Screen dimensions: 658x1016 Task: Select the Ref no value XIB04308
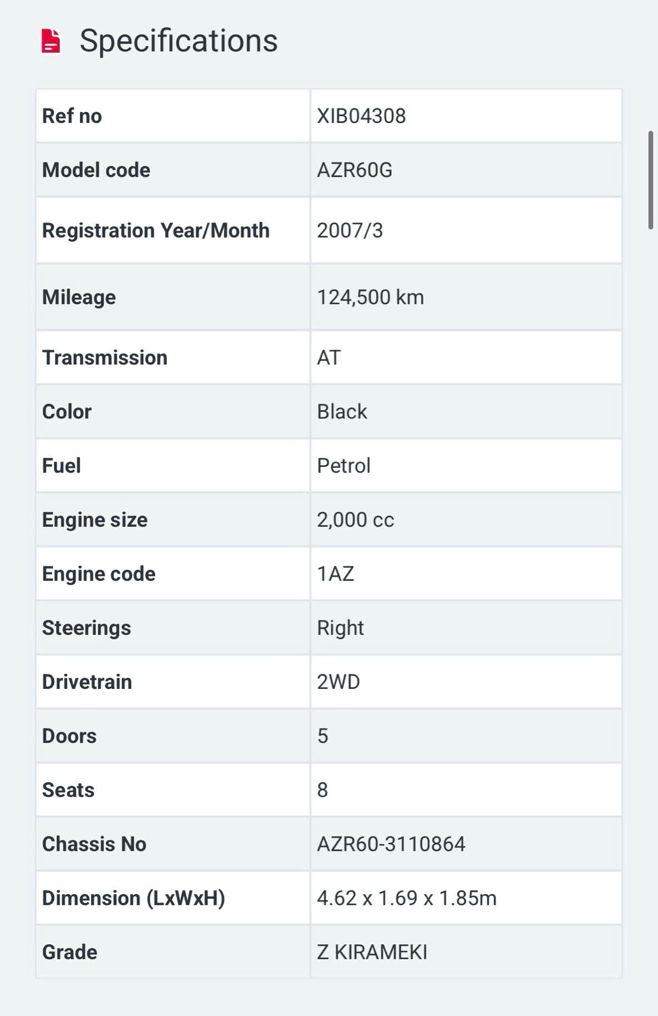(361, 116)
